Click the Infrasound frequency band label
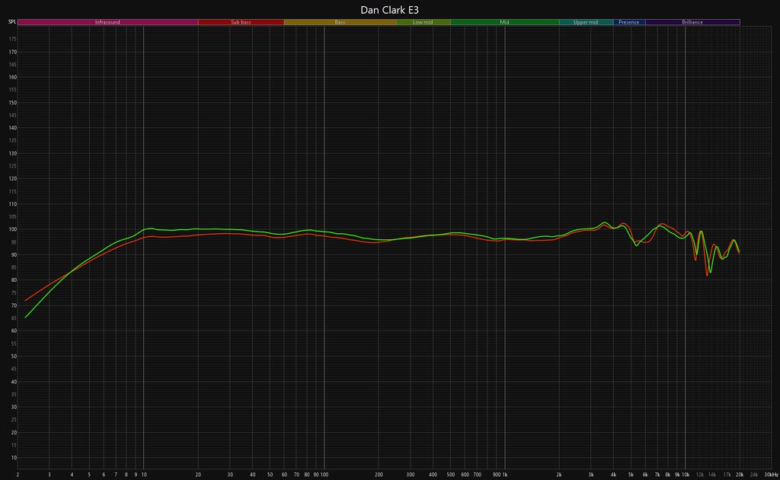The height and width of the screenshot is (480, 780). tap(107, 22)
